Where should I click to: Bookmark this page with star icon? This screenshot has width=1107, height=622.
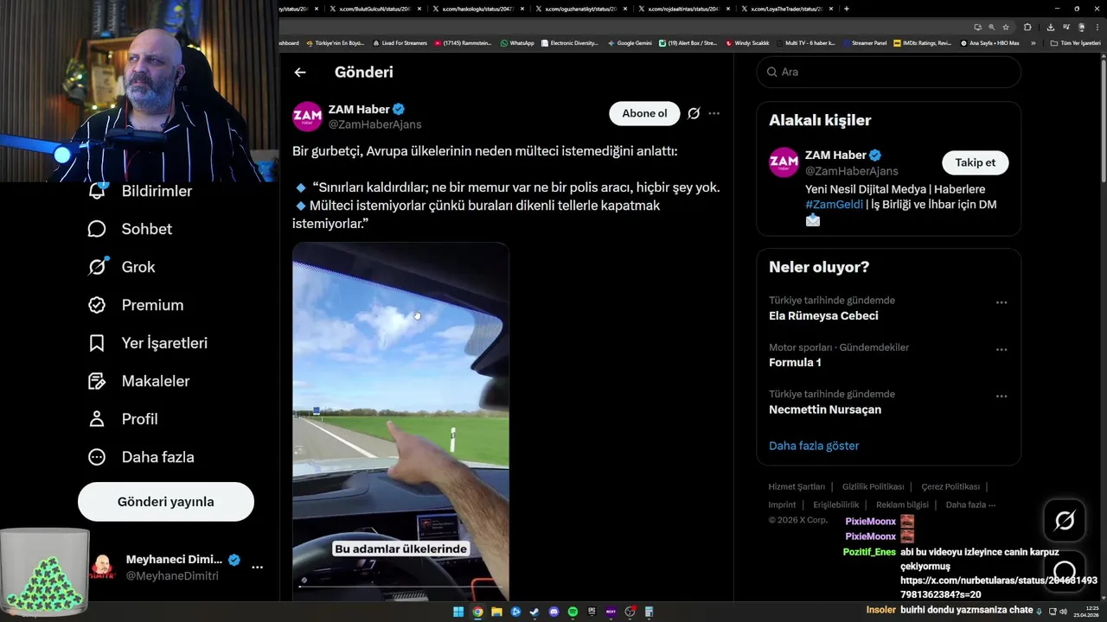tap(1006, 27)
